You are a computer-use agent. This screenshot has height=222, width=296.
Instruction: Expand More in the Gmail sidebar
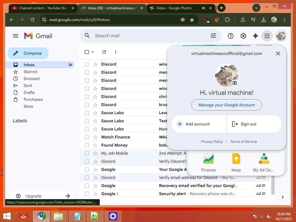pyautogui.click(x=28, y=106)
